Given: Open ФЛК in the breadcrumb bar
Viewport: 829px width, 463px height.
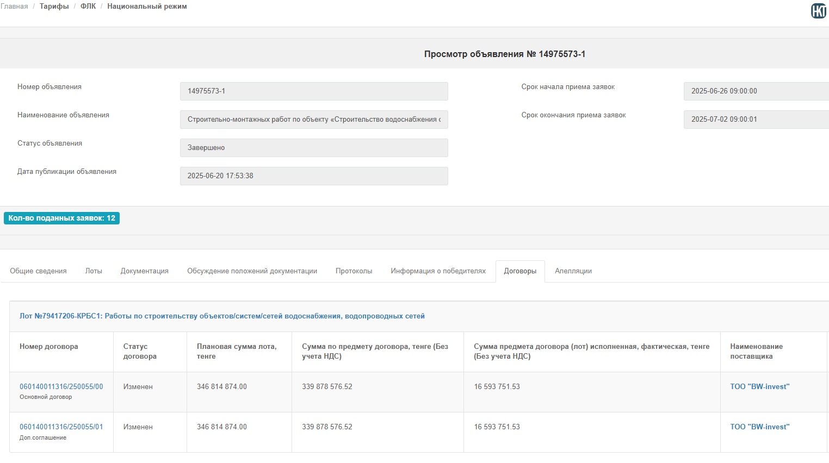Looking at the screenshot, I should pos(88,7).
